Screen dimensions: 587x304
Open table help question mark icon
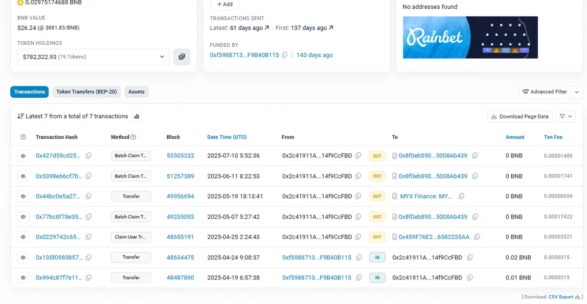click(x=23, y=137)
